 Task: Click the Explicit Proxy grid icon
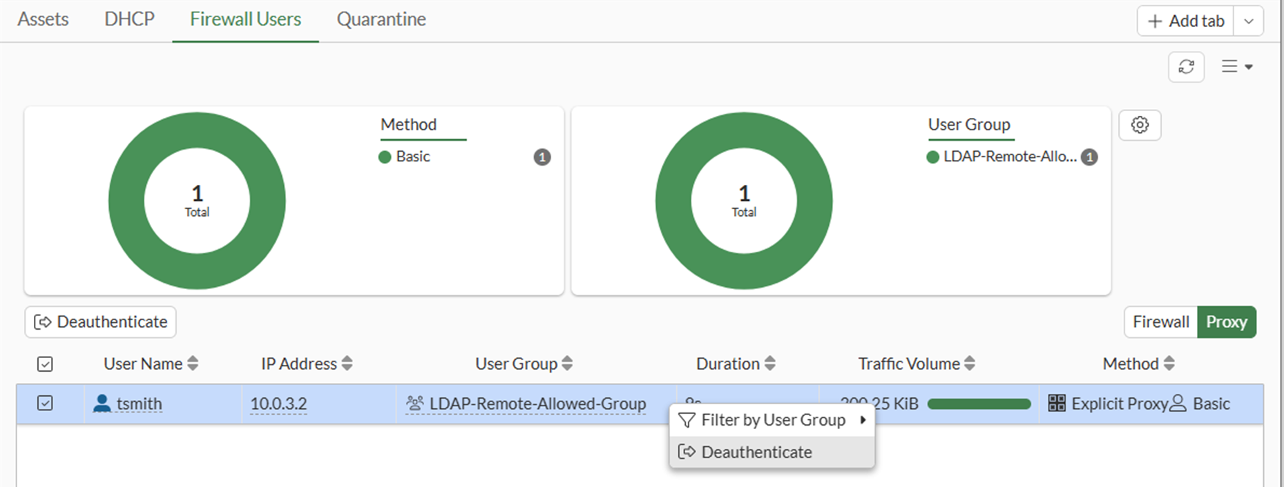coord(1056,404)
